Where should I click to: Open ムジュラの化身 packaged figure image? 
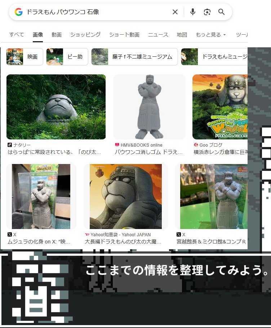click(x=41, y=197)
